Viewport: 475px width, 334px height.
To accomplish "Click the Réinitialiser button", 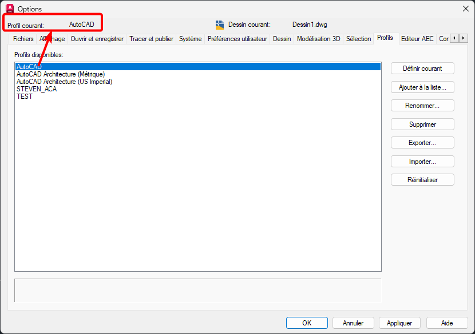I will point(422,180).
